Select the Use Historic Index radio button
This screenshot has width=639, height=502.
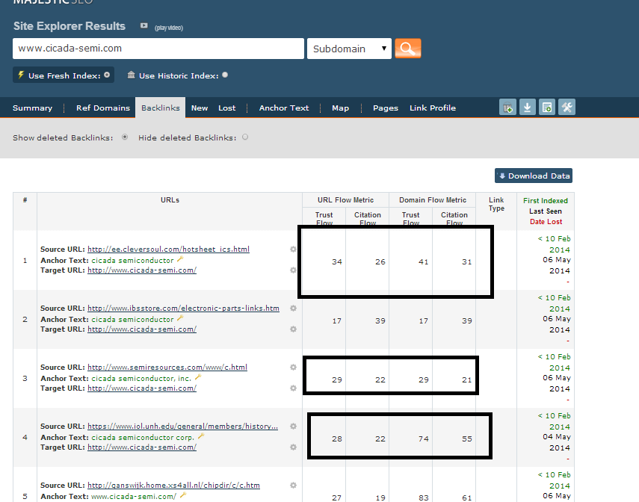click(x=225, y=75)
